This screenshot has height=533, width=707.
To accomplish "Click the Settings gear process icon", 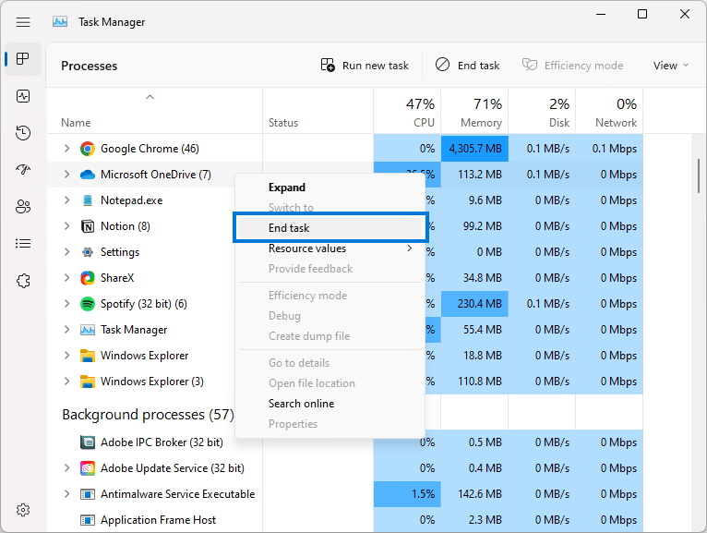I will [x=88, y=252].
